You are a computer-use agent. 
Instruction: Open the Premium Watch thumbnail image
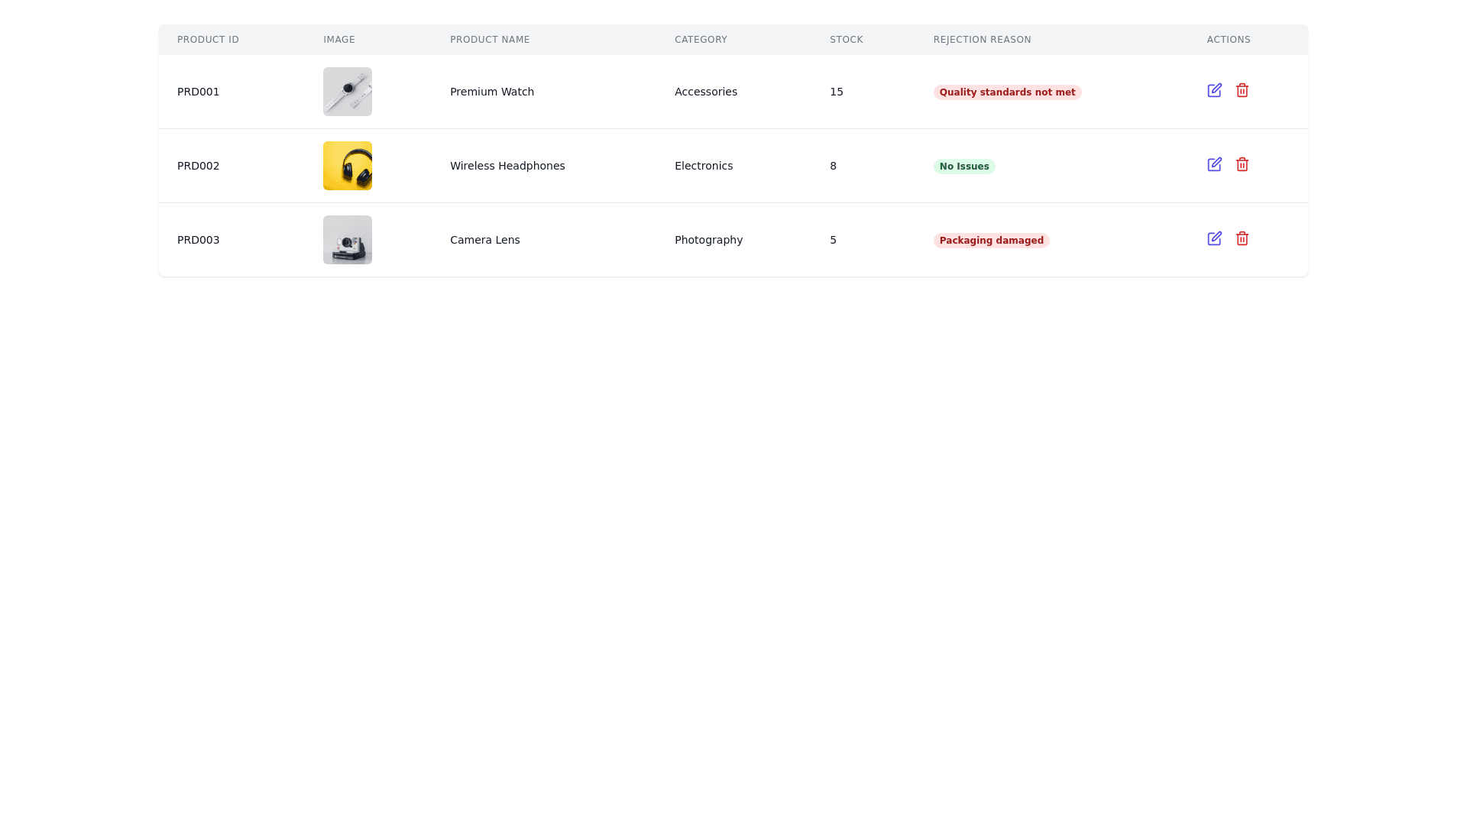tap(348, 92)
